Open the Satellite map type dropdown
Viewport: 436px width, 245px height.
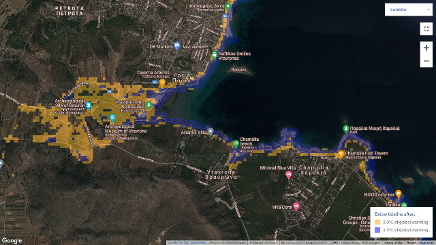click(x=409, y=10)
